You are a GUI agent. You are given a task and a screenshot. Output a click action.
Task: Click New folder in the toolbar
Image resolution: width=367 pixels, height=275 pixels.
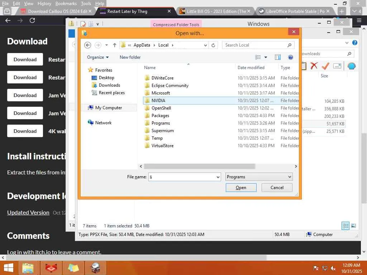coord(130,57)
